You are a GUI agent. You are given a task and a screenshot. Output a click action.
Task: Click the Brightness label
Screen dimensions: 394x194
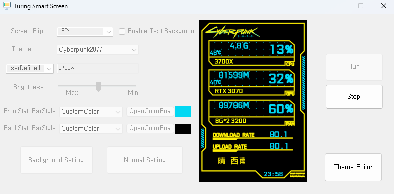point(28,87)
